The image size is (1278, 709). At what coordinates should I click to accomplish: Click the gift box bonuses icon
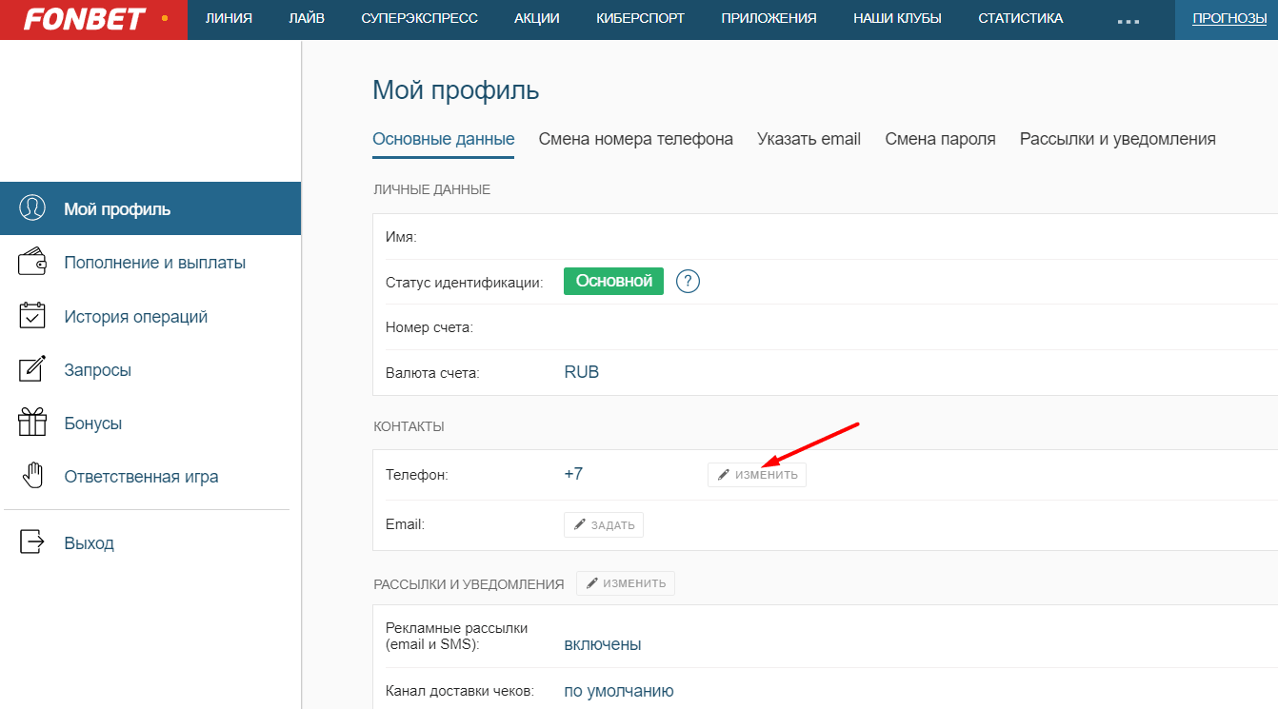[x=32, y=423]
